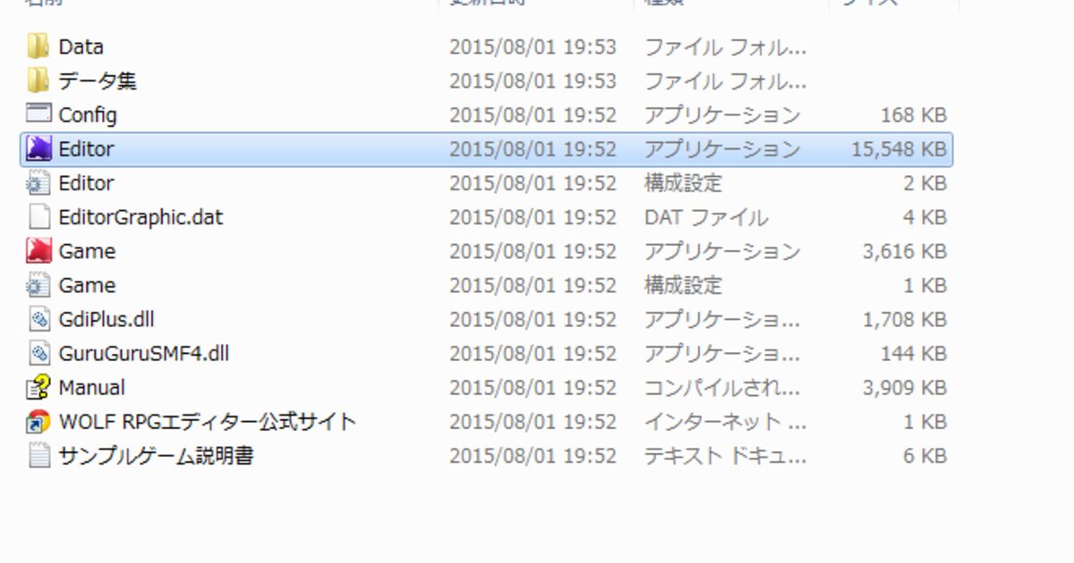This screenshot has height=563, width=1074.
Task: Click the Config application icon
Action: (38, 114)
